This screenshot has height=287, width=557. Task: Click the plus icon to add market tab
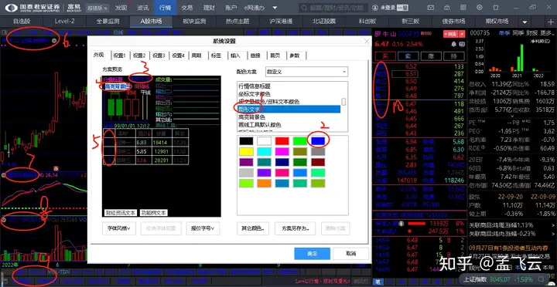point(552,22)
